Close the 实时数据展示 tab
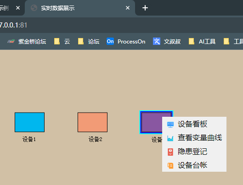This screenshot has width=243, height=185. click(128, 8)
